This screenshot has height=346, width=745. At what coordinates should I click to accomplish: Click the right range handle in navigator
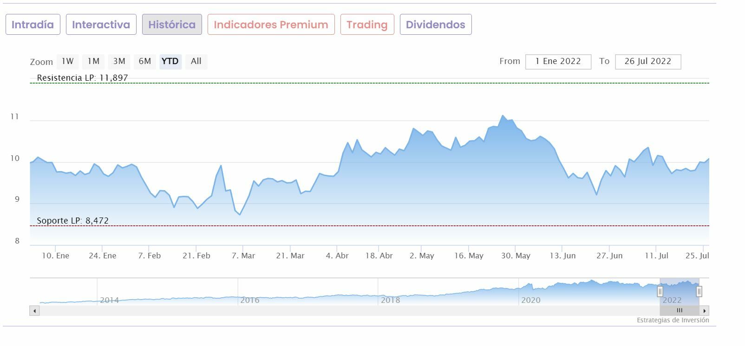[x=699, y=292]
